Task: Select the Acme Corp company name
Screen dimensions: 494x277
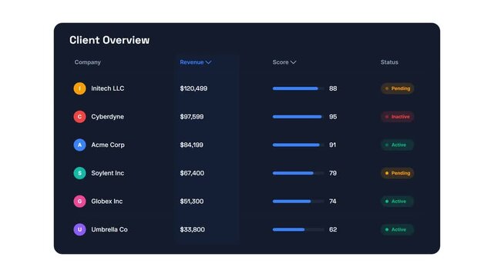Action: (x=108, y=145)
